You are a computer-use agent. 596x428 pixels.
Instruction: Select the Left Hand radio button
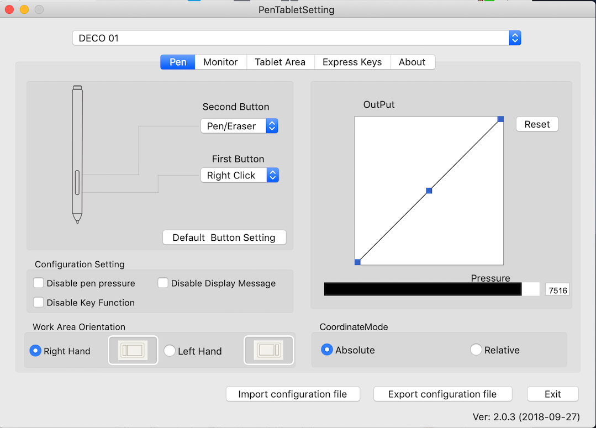pos(170,351)
